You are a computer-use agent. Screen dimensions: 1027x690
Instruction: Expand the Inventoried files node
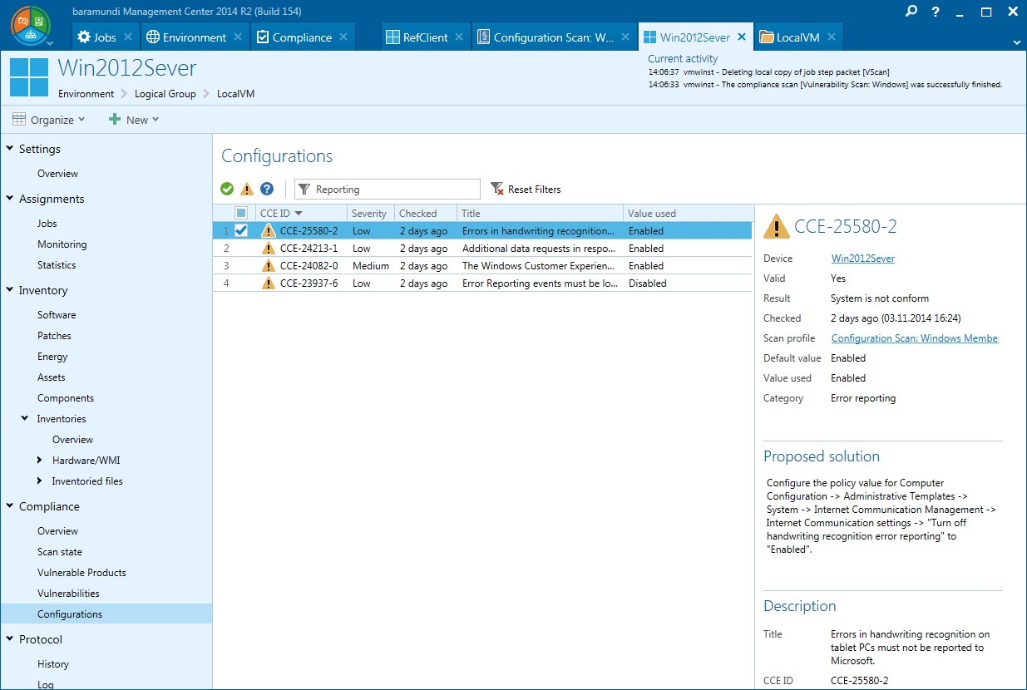(x=40, y=481)
